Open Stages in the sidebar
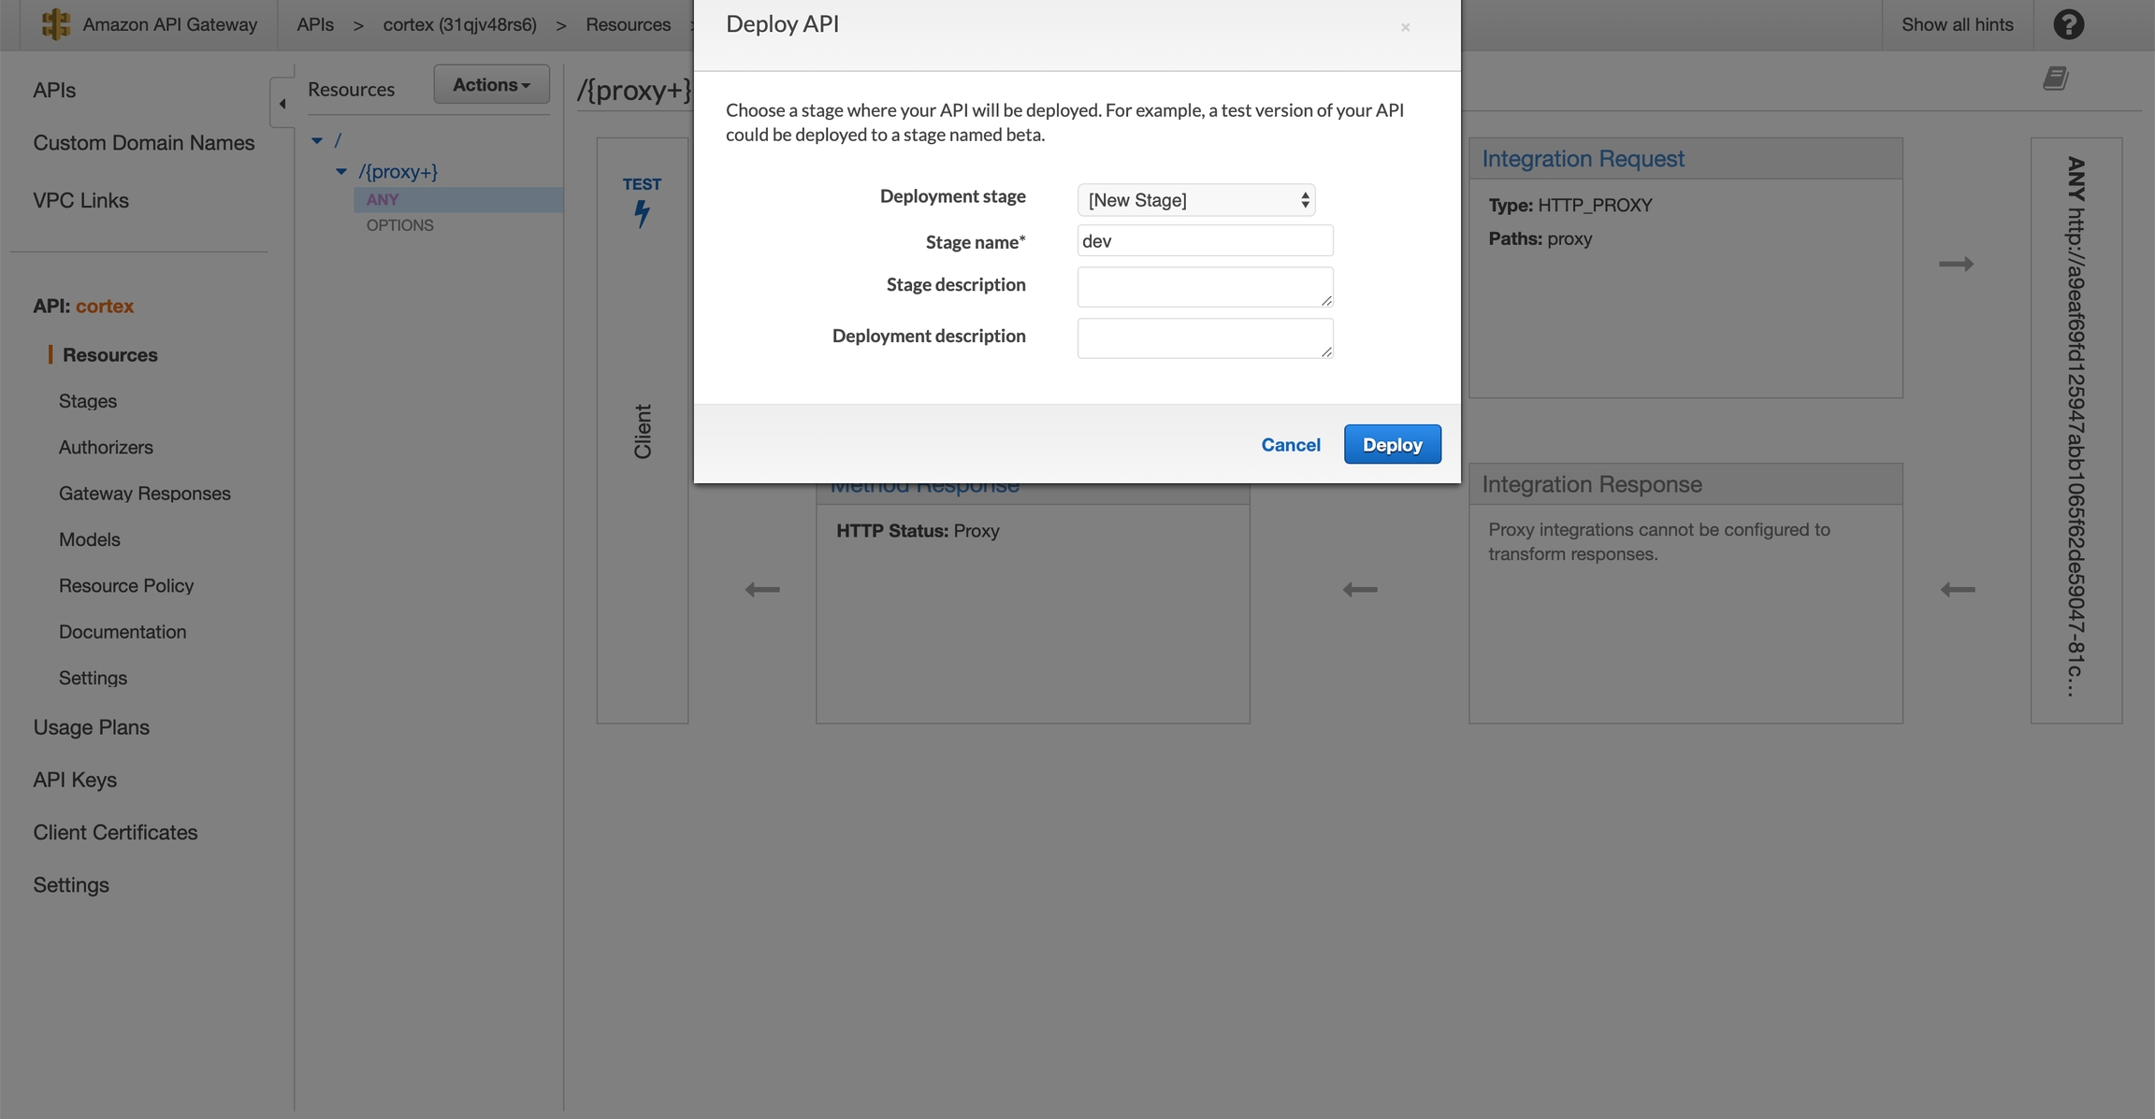This screenshot has height=1119, width=2155. [87, 400]
